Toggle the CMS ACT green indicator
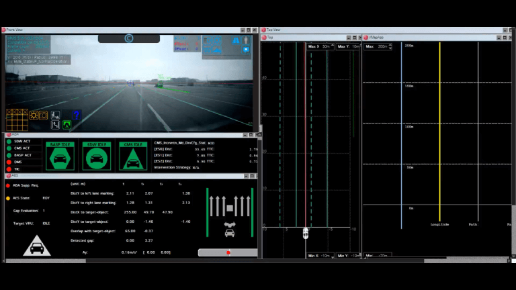The width and height of the screenshot is (516, 290). pos(9,148)
